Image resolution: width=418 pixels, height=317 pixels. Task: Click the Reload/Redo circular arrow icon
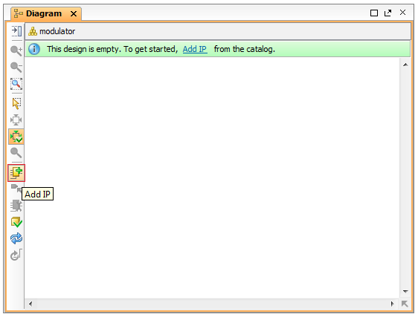16,255
